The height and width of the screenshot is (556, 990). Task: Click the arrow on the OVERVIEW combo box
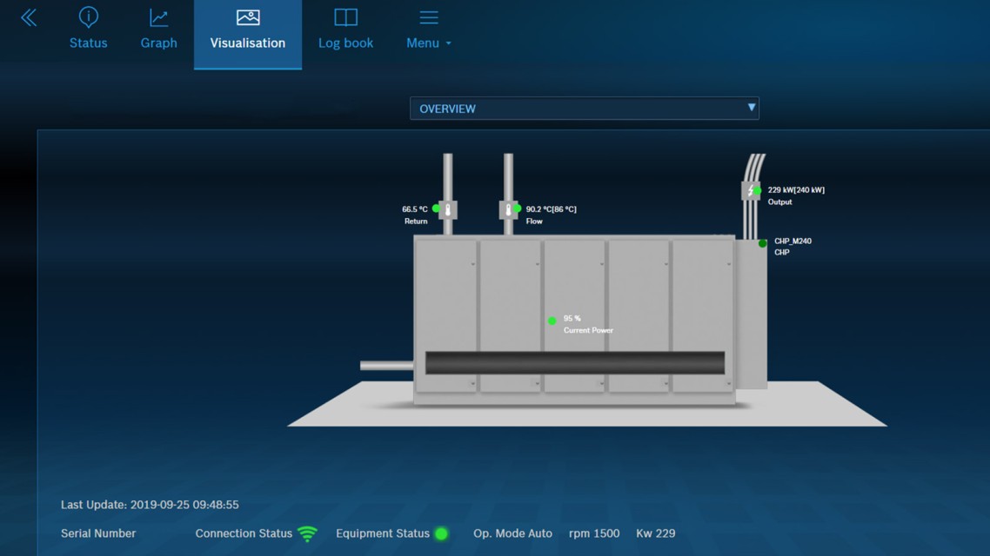(x=751, y=108)
